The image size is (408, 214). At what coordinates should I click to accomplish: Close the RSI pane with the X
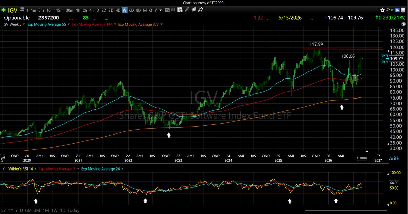pos(4,168)
